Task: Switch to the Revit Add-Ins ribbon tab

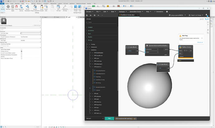Action: point(33,3)
